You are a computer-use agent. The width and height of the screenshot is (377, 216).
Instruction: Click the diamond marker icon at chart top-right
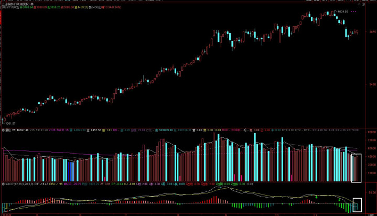(359, 4)
